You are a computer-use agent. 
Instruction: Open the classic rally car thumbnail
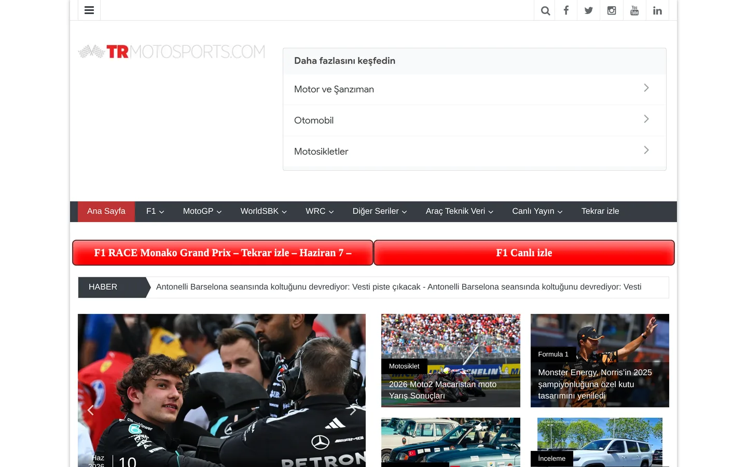coord(451,442)
